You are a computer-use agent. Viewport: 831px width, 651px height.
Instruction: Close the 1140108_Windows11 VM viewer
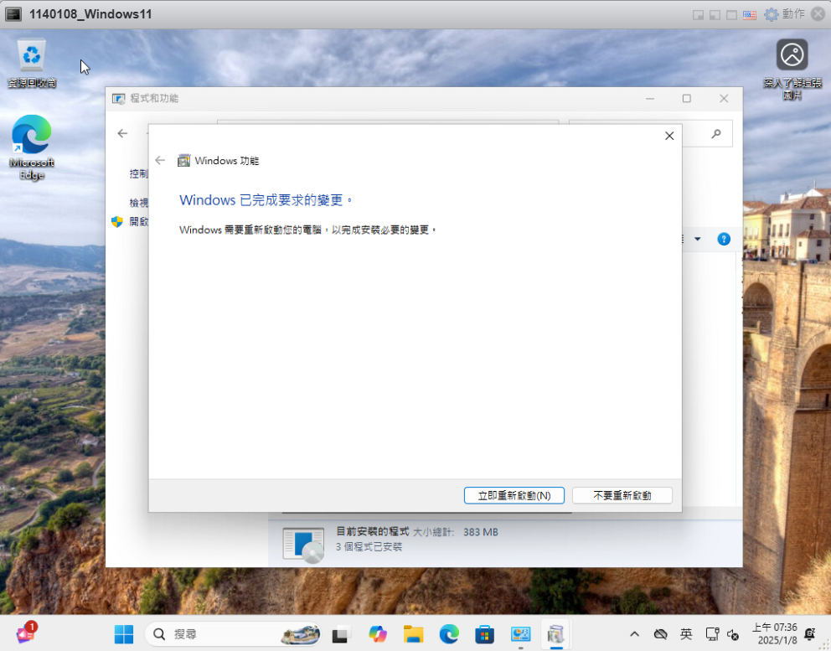click(818, 13)
